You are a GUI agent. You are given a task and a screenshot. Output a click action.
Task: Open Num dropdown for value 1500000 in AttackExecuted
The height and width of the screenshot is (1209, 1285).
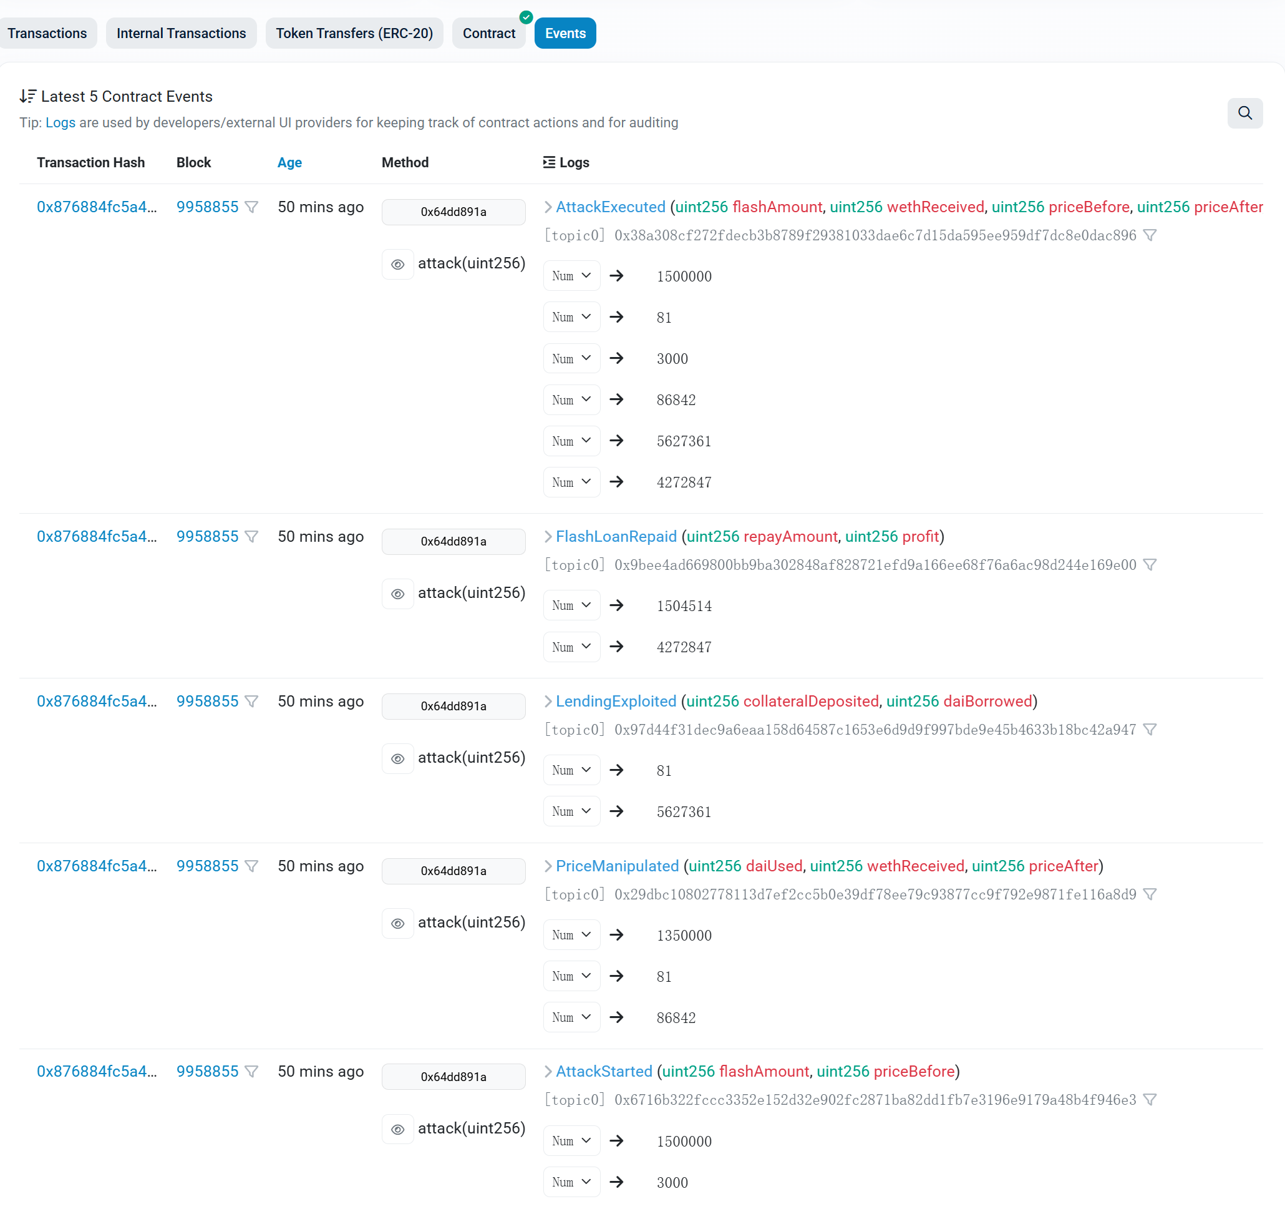(x=571, y=275)
